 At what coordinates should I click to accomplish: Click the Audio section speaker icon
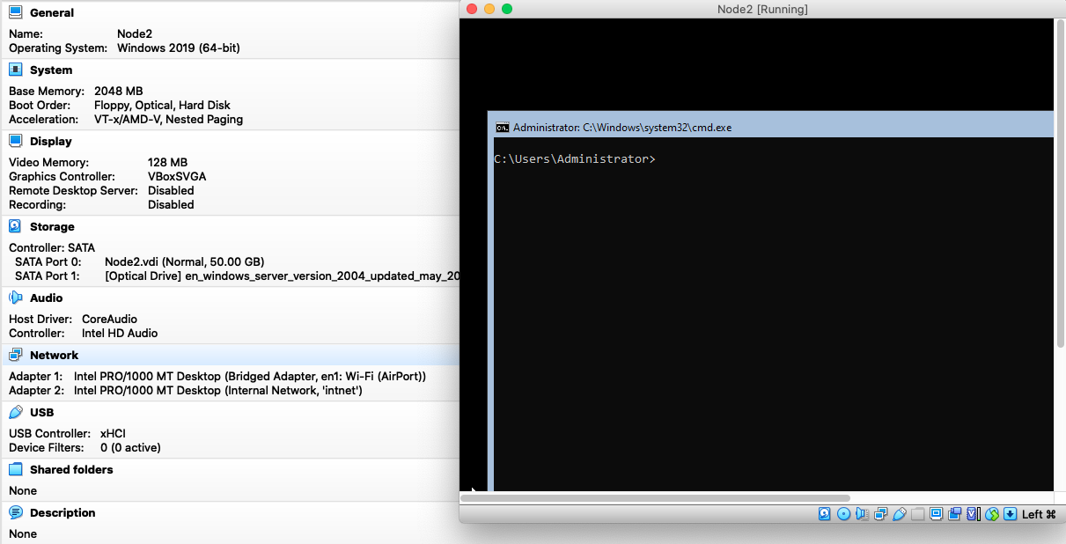pyautogui.click(x=16, y=298)
